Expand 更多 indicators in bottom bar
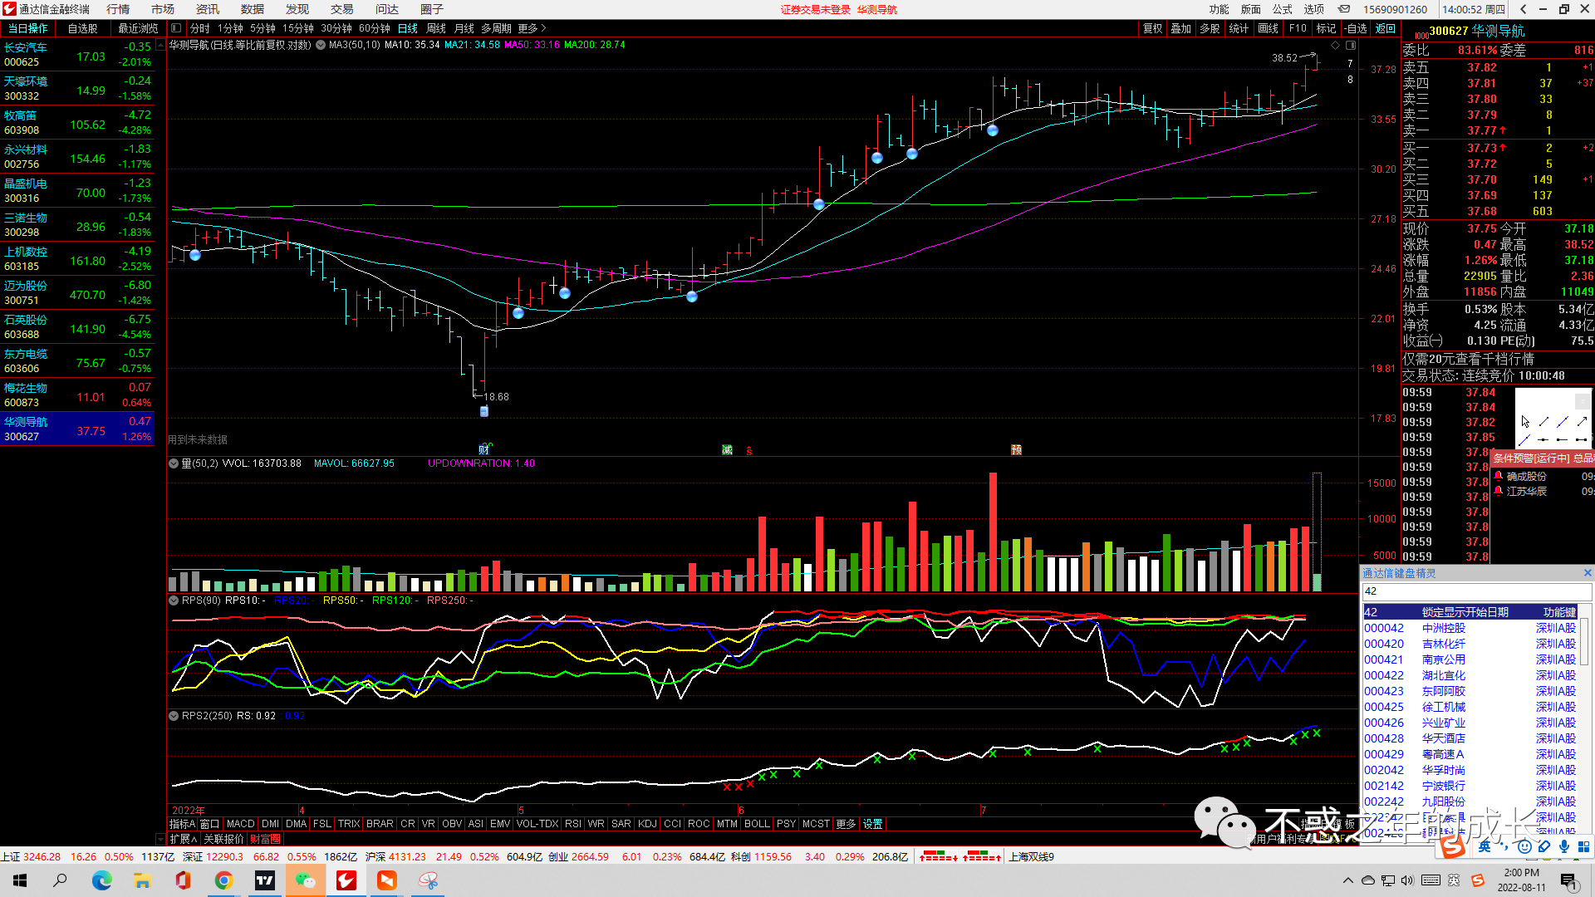Image resolution: width=1595 pixels, height=897 pixels. coord(846,824)
